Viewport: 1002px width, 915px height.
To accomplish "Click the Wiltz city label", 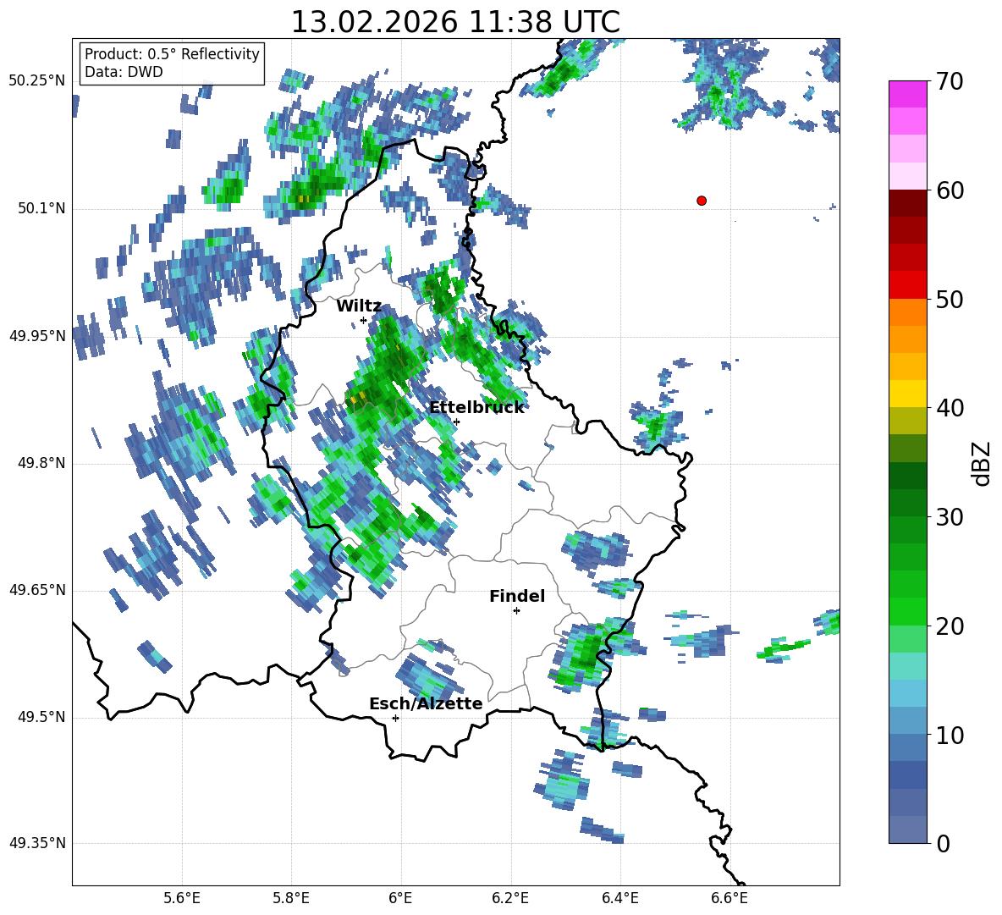I will (x=359, y=306).
